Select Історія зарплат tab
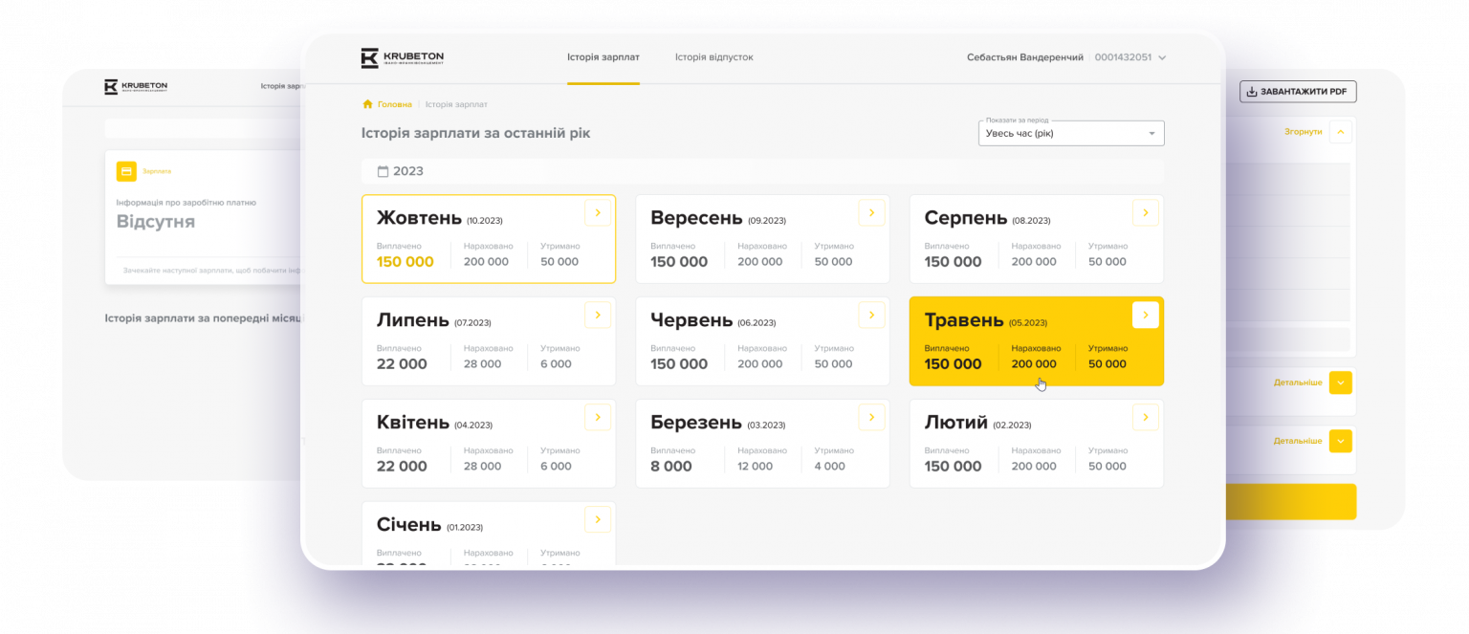This screenshot has width=1469, height=634. pos(603,57)
